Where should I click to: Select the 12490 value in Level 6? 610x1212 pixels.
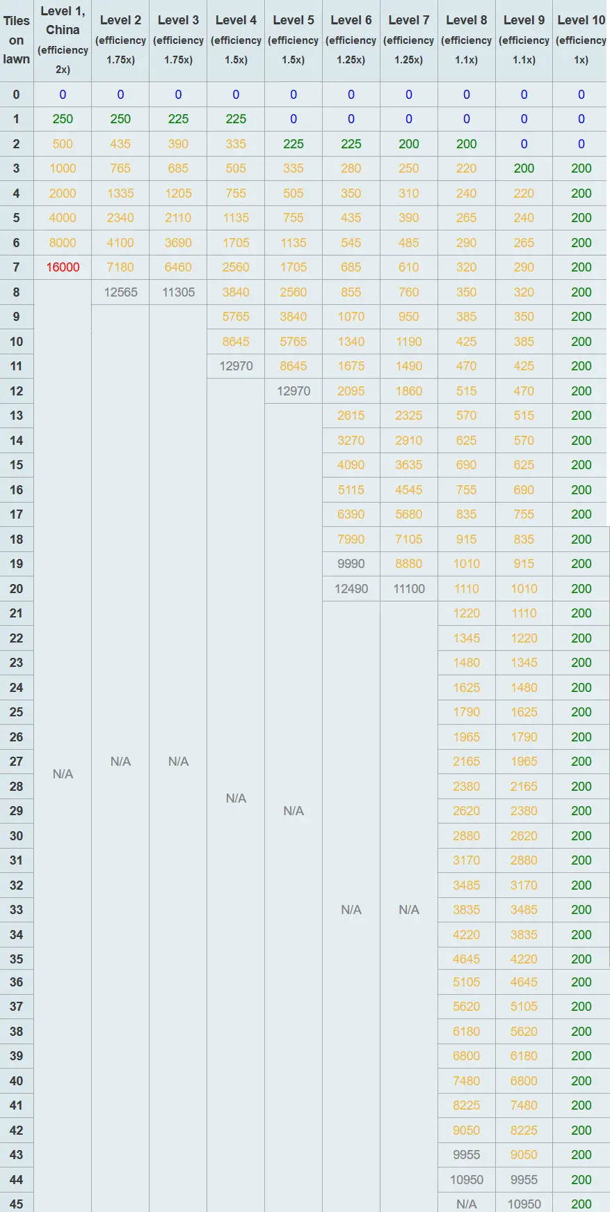(351, 589)
